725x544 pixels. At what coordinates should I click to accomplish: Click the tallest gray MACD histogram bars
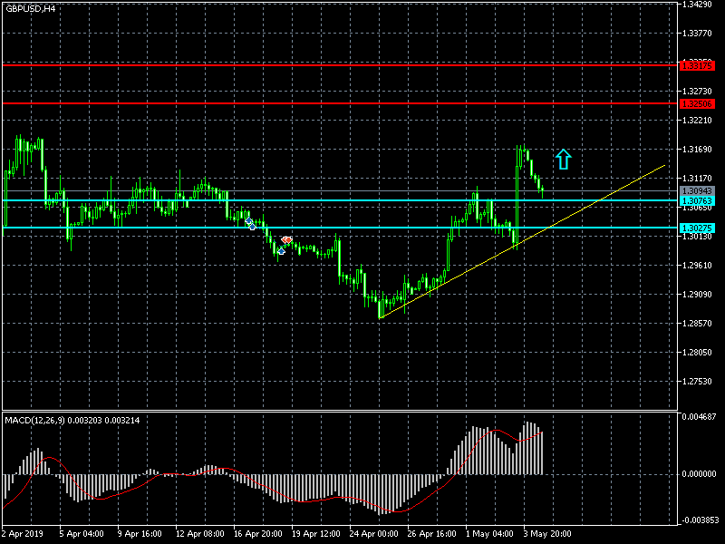click(x=530, y=448)
